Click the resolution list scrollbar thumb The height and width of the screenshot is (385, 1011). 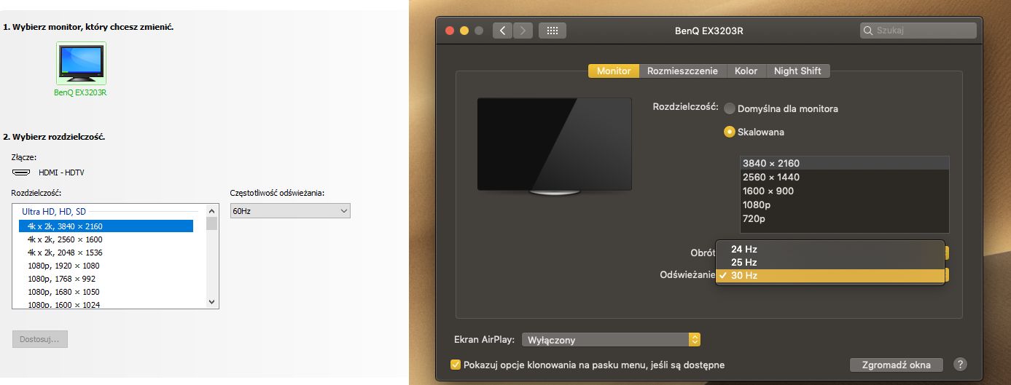(212, 223)
